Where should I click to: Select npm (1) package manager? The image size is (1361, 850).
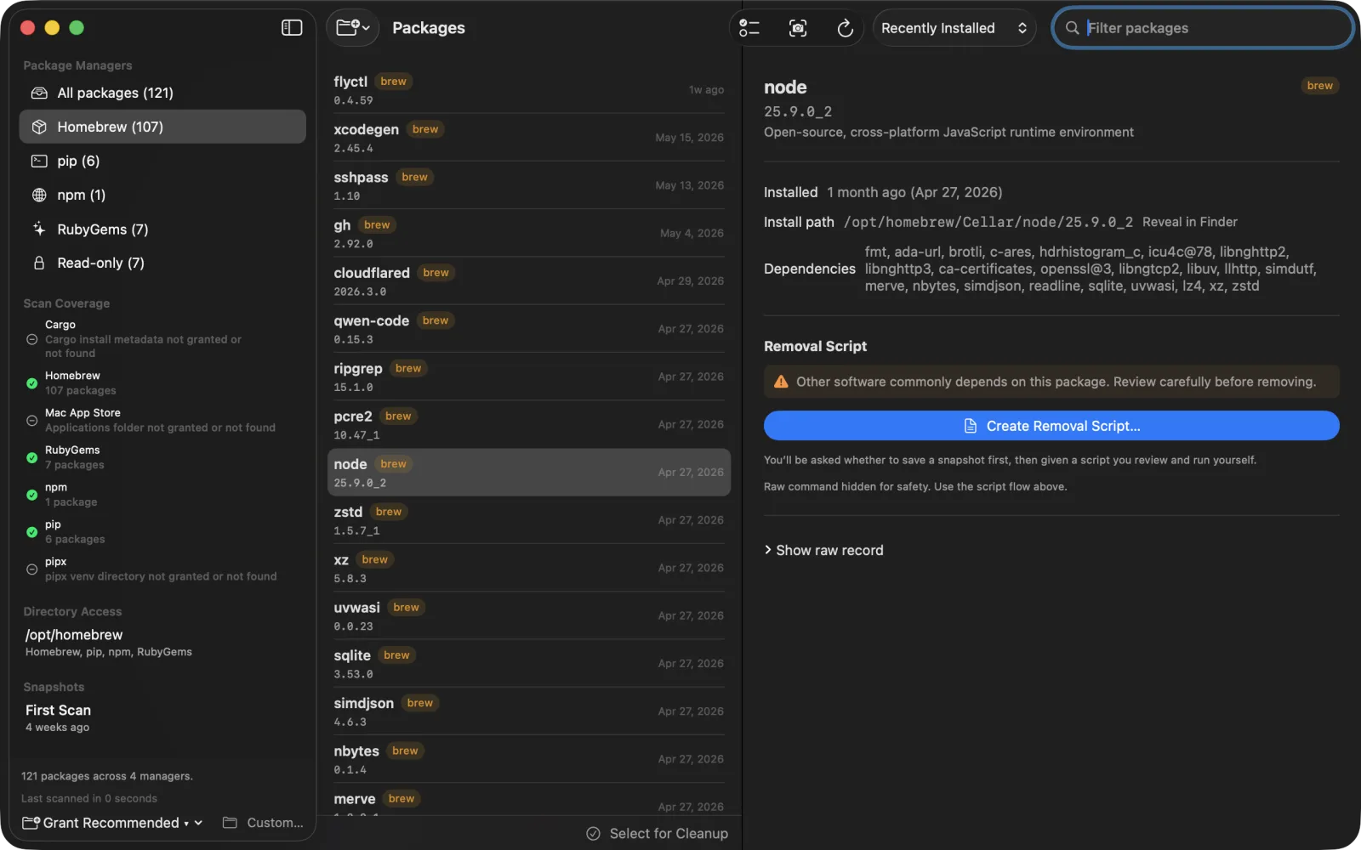tap(162, 195)
